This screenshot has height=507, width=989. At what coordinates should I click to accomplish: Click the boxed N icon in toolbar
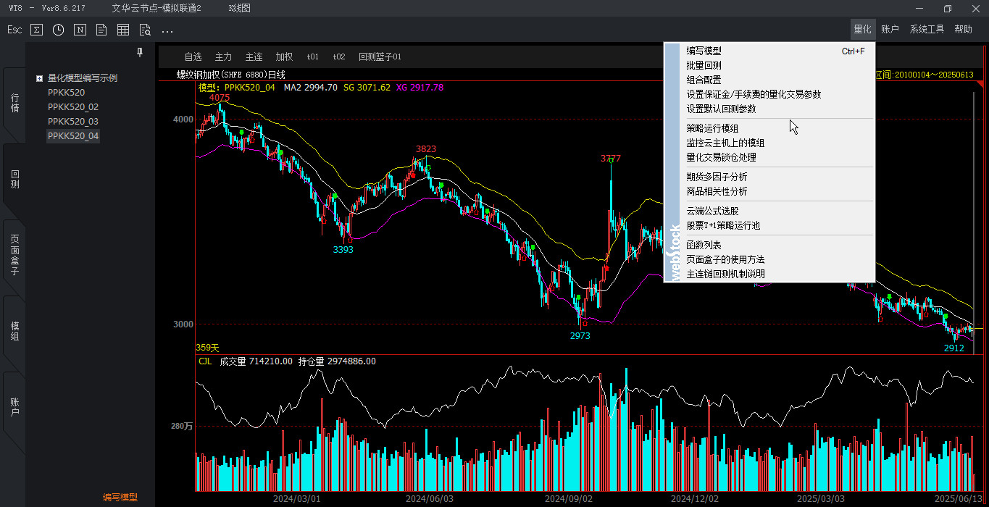pyautogui.click(x=80, y=30)
